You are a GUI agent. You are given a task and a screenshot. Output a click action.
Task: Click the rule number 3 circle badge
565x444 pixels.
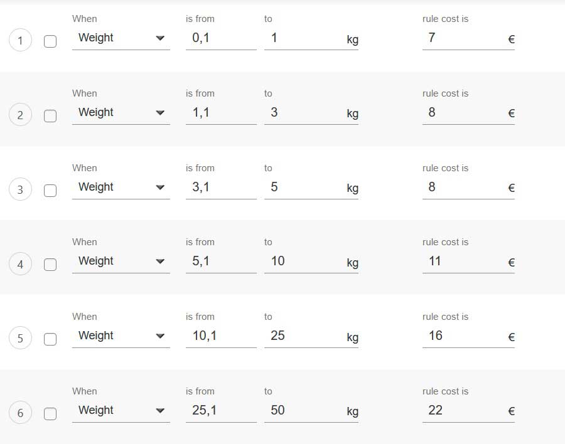tap(20, 190)
